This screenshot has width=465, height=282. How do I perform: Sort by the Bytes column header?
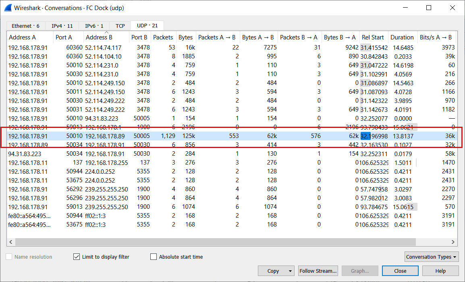tap(186, 37)
